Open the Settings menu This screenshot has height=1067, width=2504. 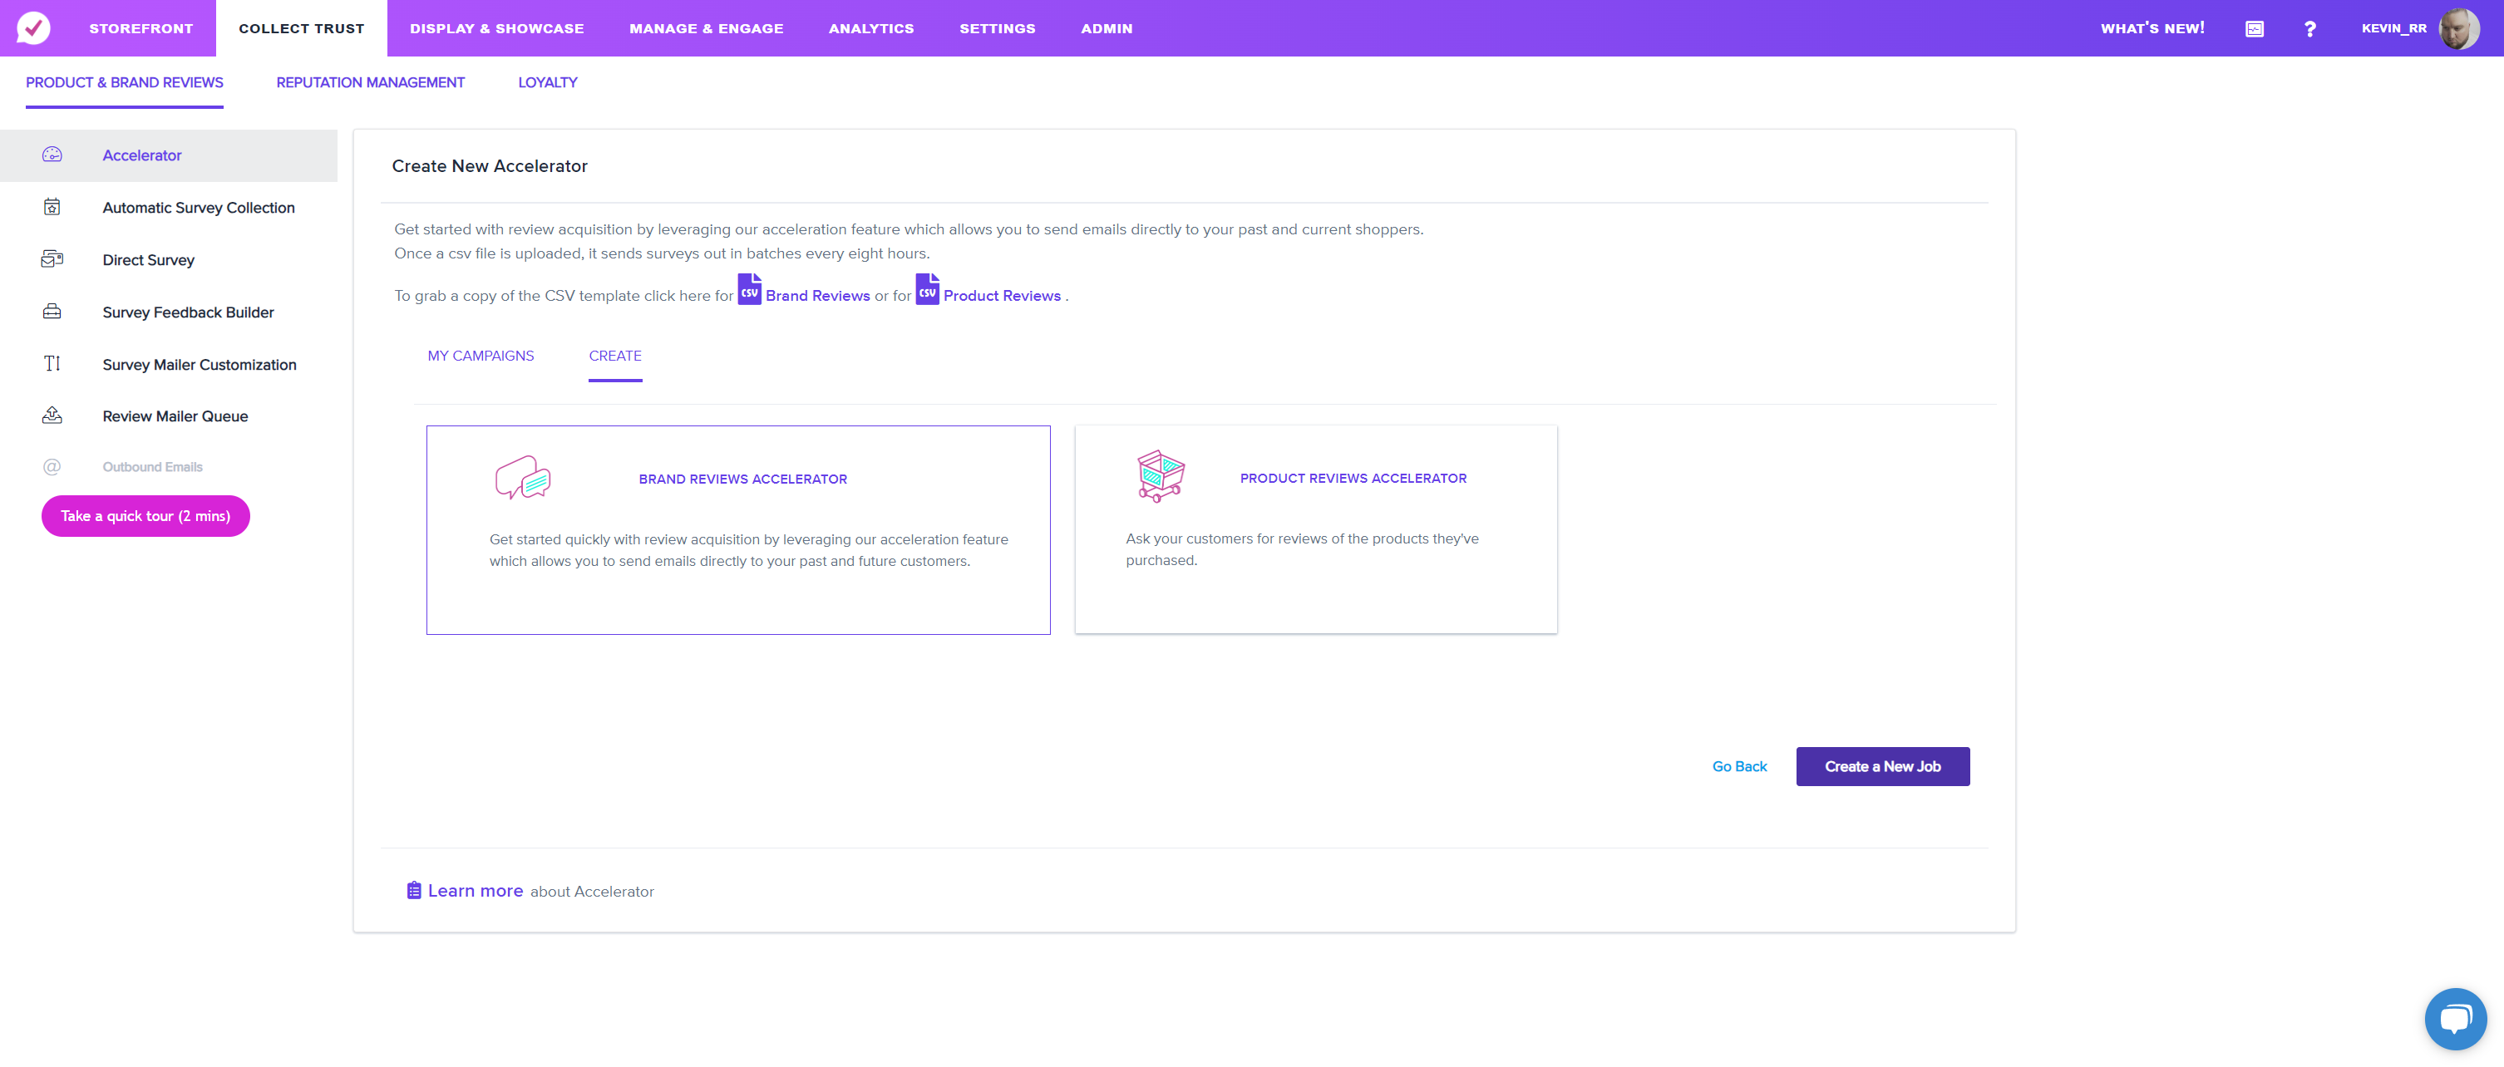[998, 29]
